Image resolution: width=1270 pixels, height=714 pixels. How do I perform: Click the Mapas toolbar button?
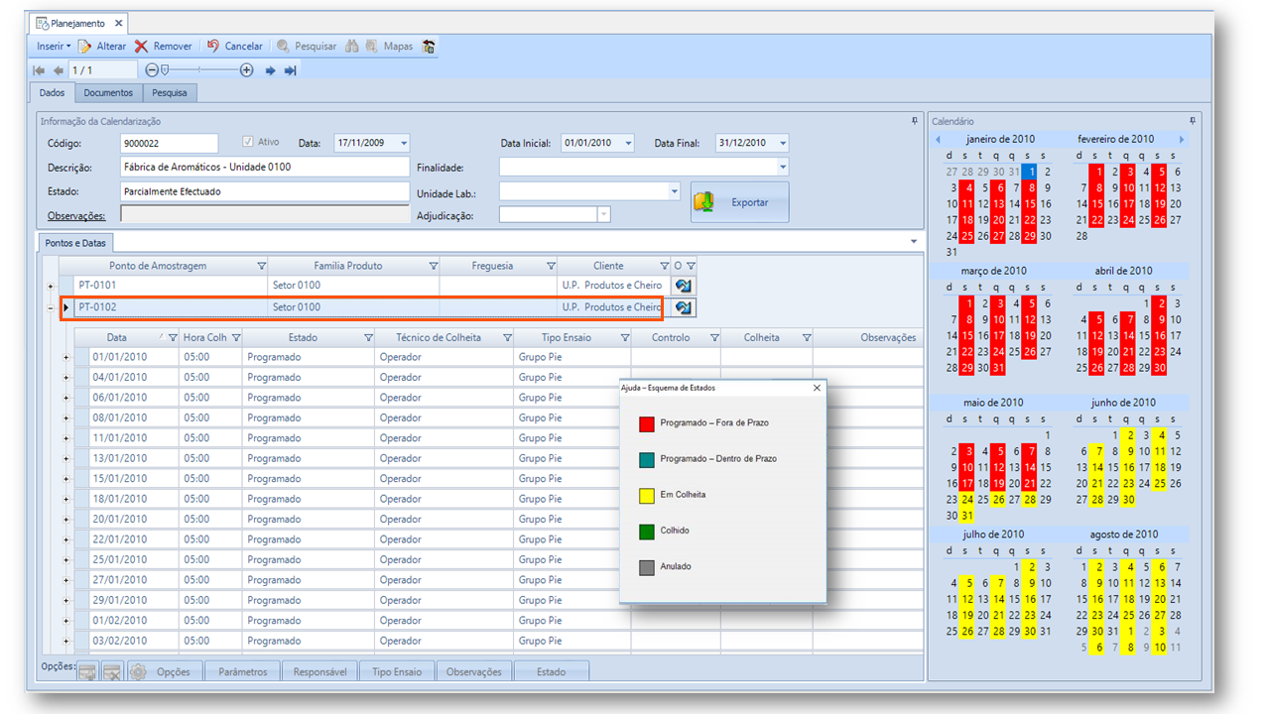389,46
